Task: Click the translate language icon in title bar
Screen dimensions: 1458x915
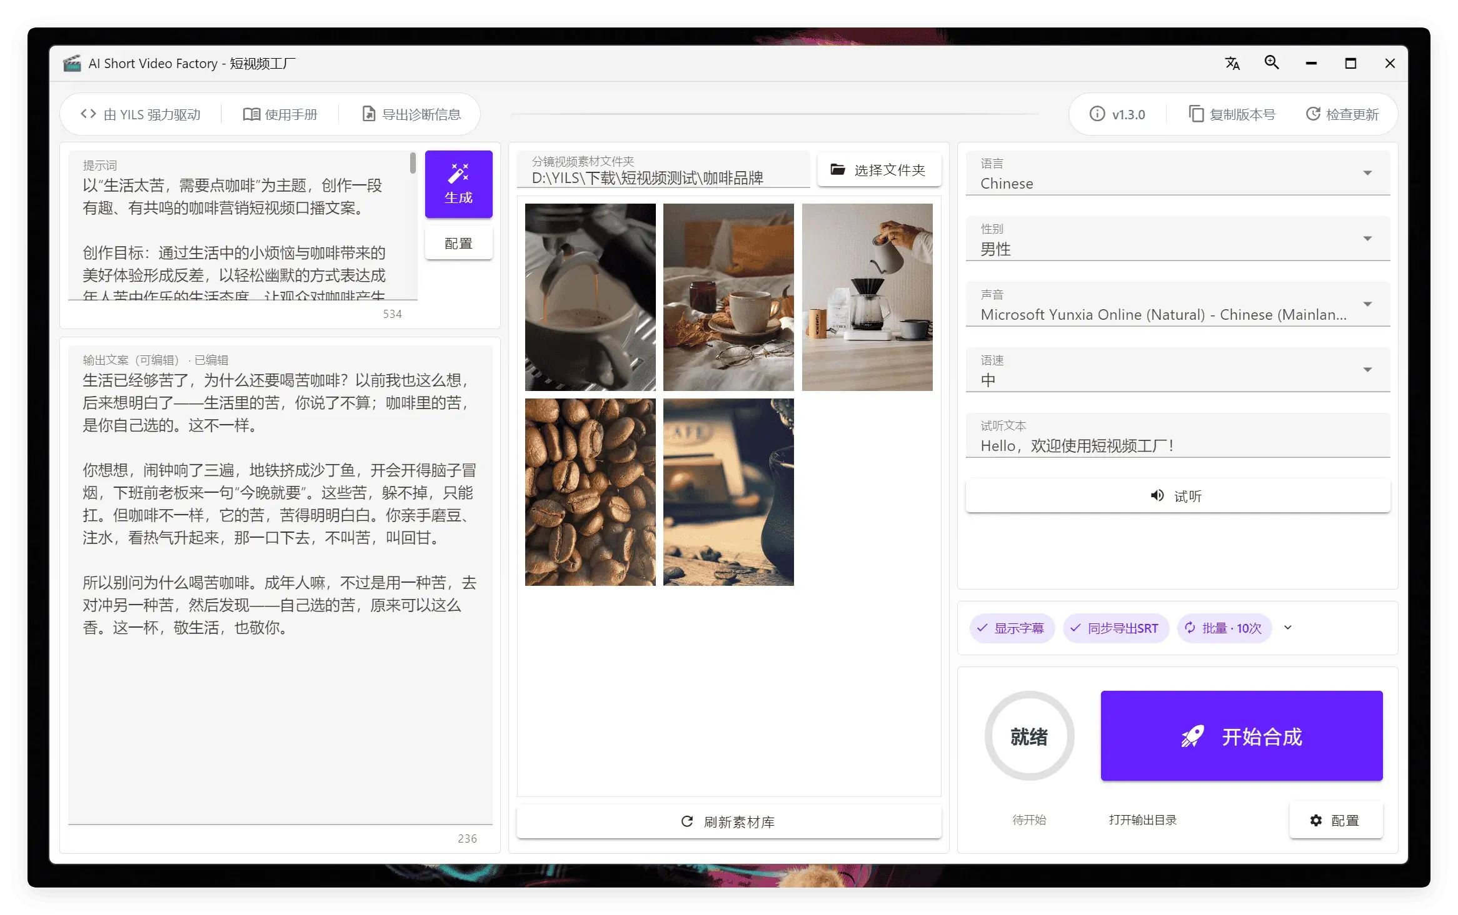Action: pyautogui.click(x=1232, y=63)
